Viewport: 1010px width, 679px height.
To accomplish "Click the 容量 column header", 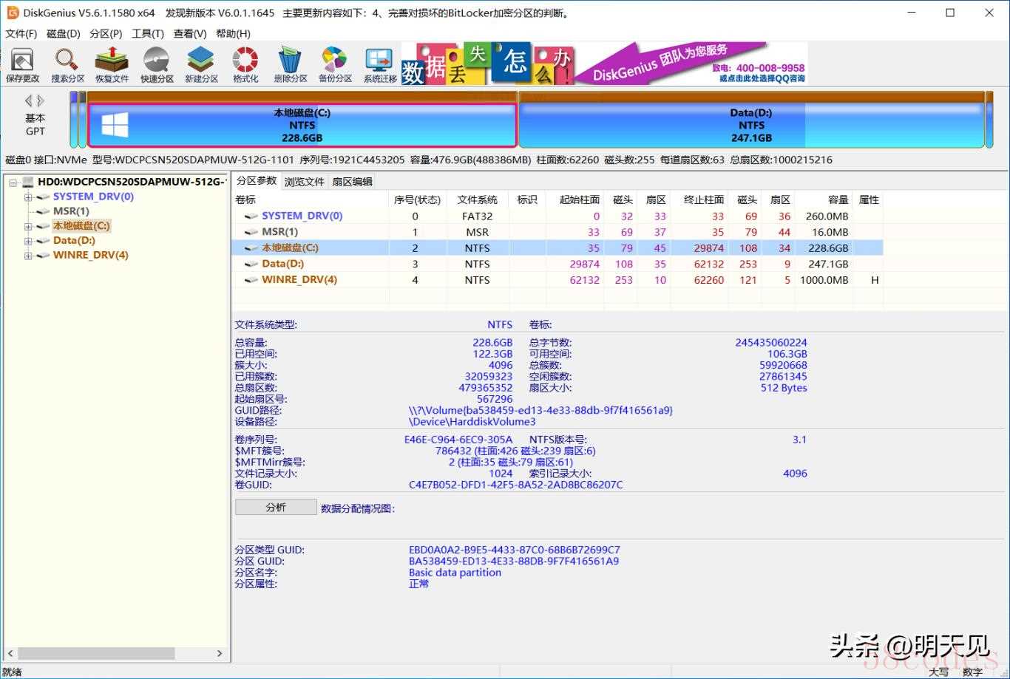I will pos(838,199).
